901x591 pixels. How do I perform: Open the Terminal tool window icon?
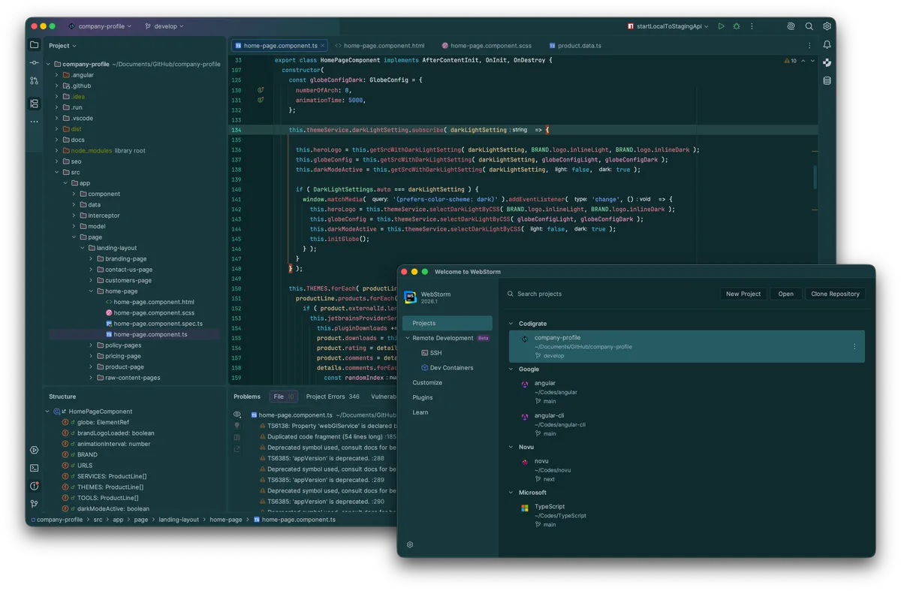point(35,468)
